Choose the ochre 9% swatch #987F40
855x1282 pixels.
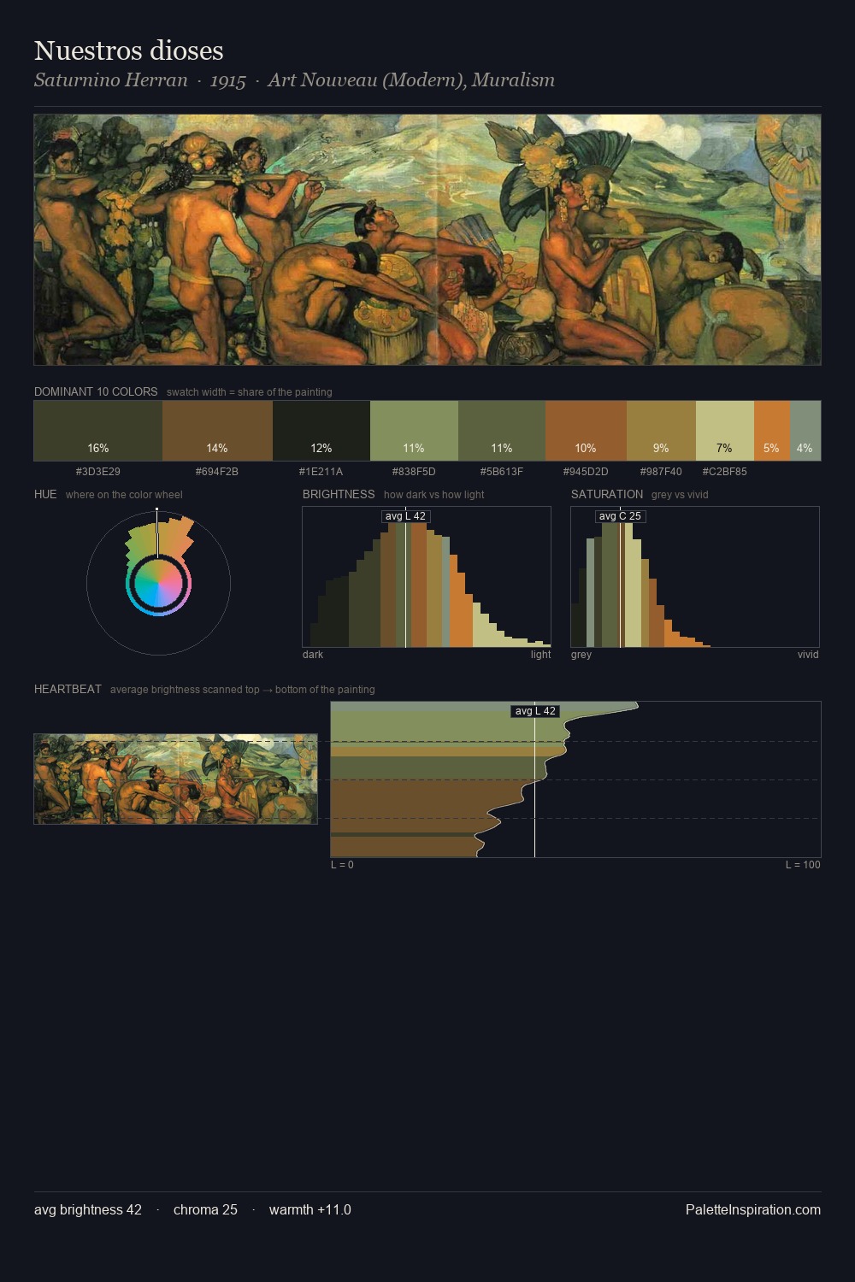click(661, 431)
